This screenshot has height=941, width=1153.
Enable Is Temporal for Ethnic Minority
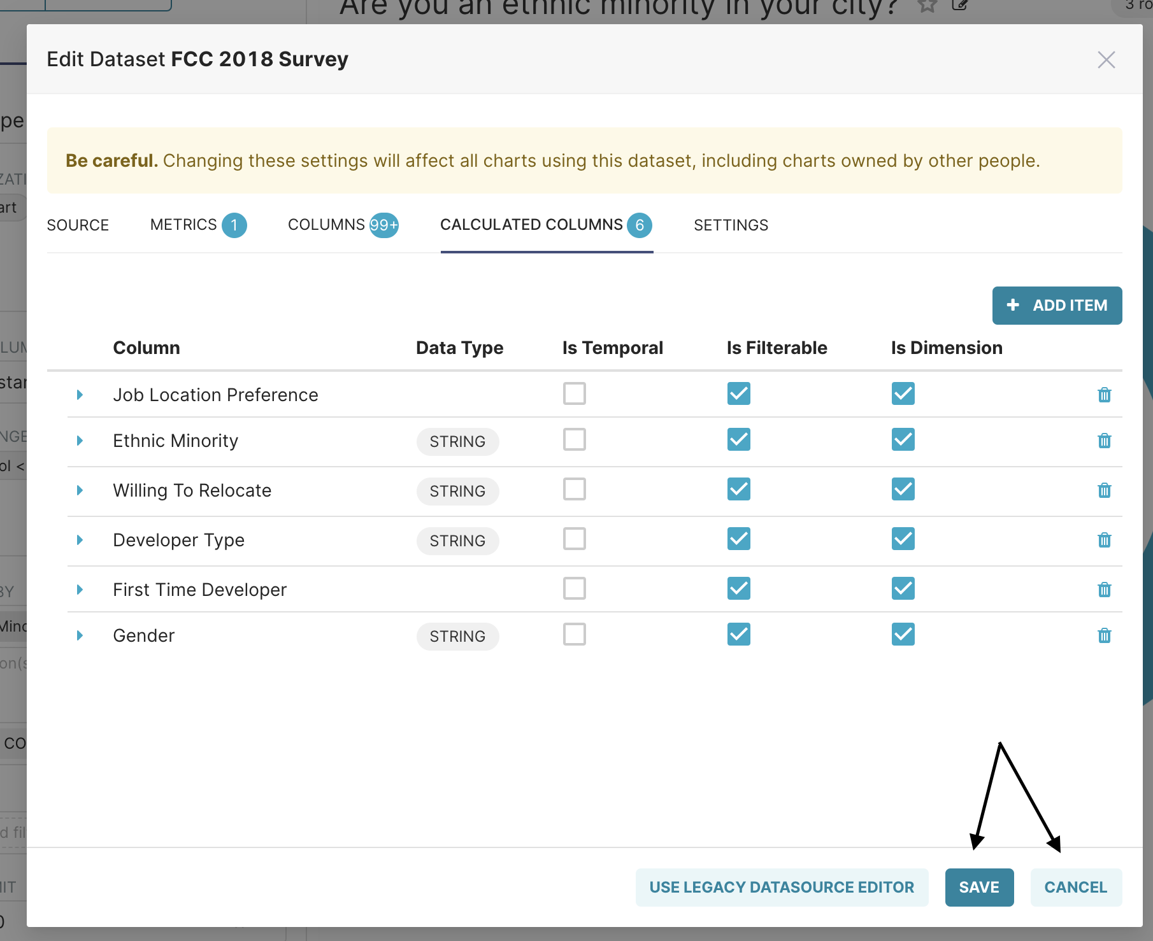[574, 439]
